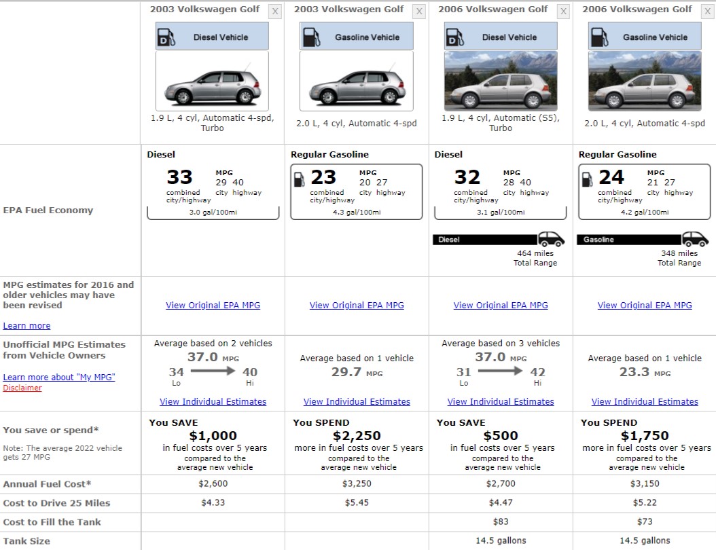Open the 2006 Golf diesel car photo
The width and height of the screenshot is (716, 550).
(x=501, y=81)
